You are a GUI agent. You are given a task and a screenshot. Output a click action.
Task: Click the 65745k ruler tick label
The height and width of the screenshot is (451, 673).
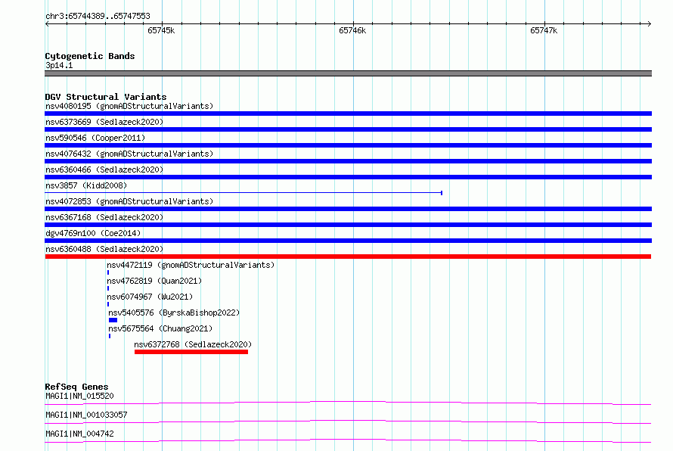point(161,30)
